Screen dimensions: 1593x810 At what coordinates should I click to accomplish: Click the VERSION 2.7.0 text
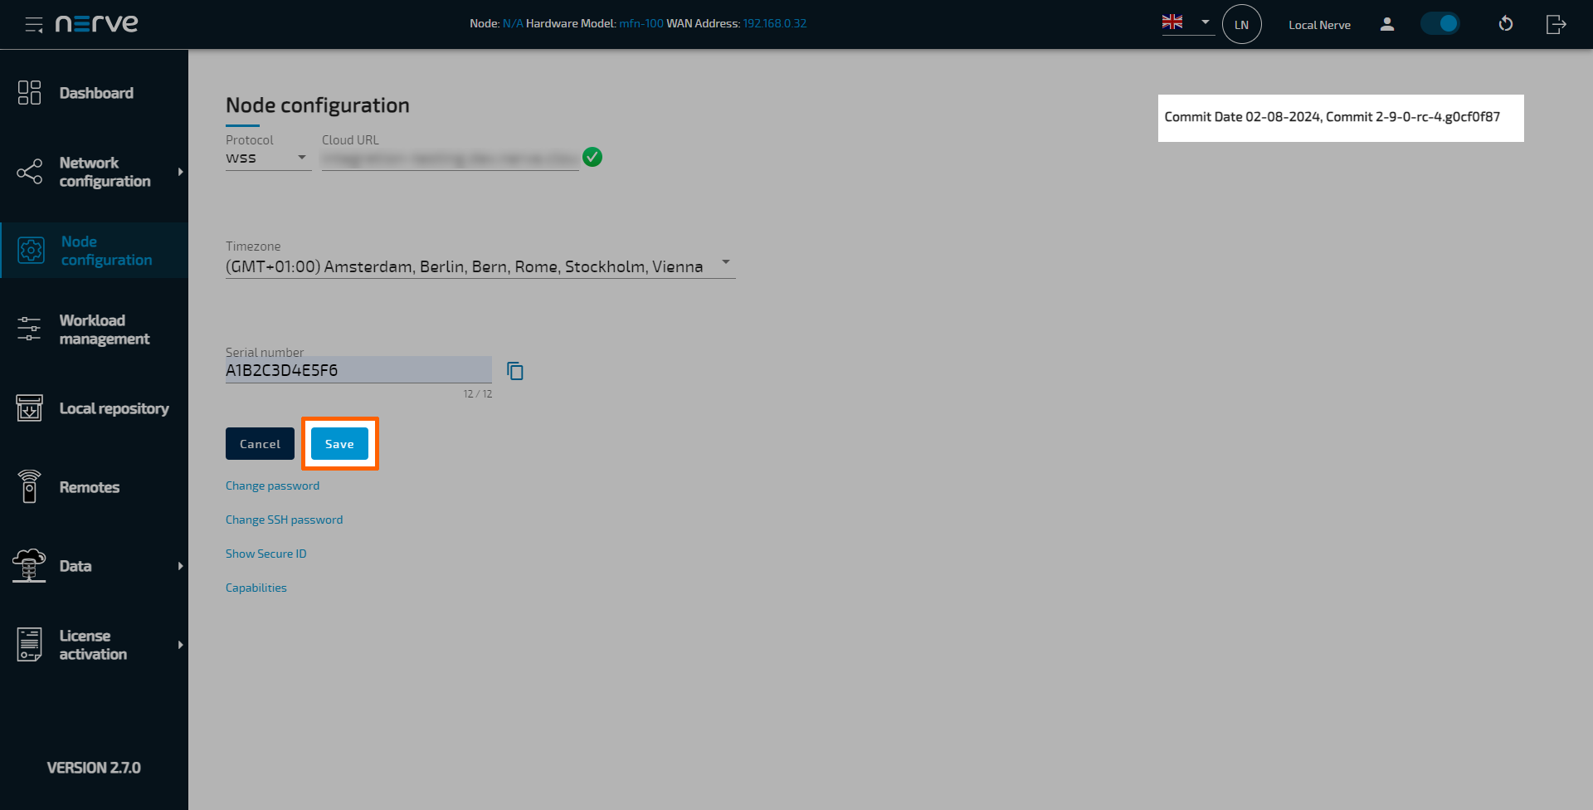point(94,768)
